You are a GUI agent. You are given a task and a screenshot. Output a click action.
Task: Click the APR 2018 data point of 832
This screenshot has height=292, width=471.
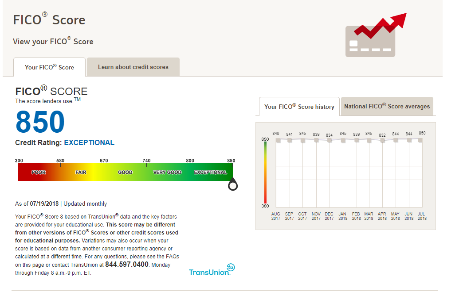tap(382, 141)
